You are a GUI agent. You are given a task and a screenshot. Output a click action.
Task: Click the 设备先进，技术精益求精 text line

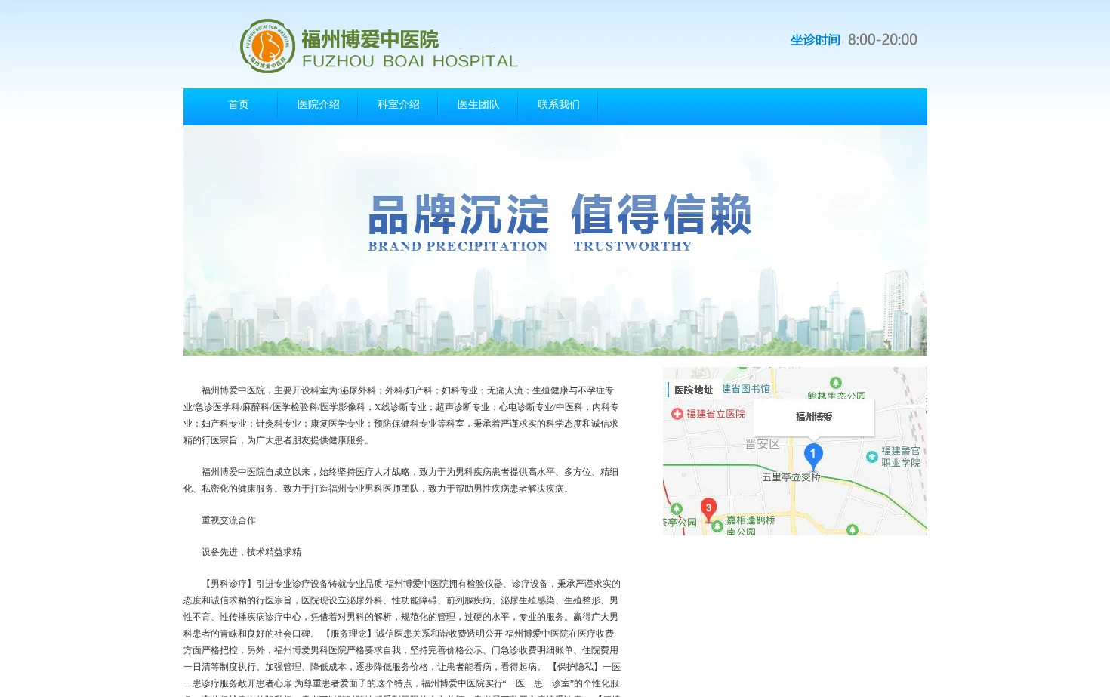pyautogui.click(x=251, y=552)
